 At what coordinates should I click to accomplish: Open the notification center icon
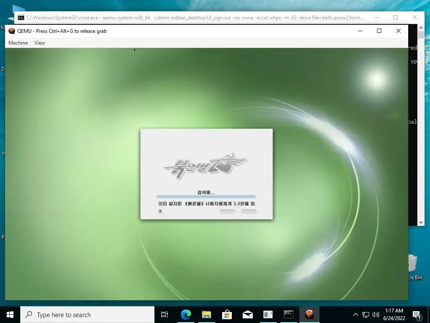click(417, 315)
